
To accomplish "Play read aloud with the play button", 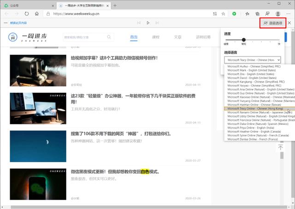I will pyautogui.click(x=148, y=23).
